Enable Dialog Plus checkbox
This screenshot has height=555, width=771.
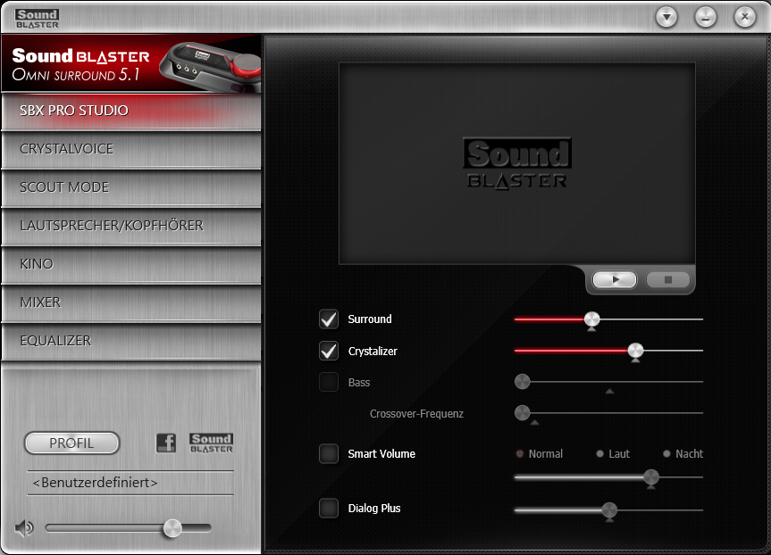(329, 509)
